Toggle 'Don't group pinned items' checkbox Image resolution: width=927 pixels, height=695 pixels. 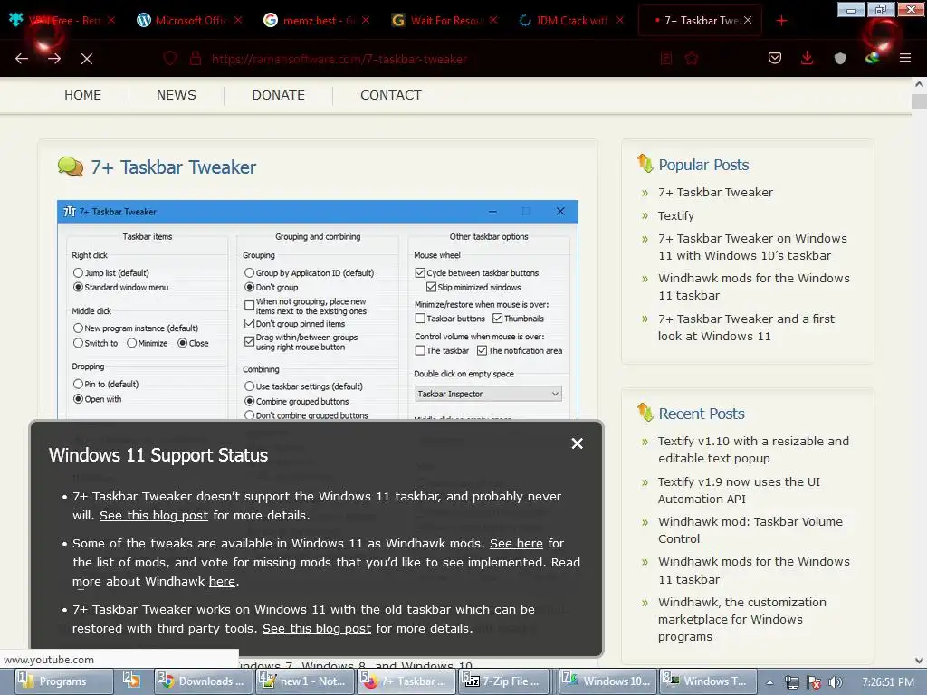tap(250, 324)
